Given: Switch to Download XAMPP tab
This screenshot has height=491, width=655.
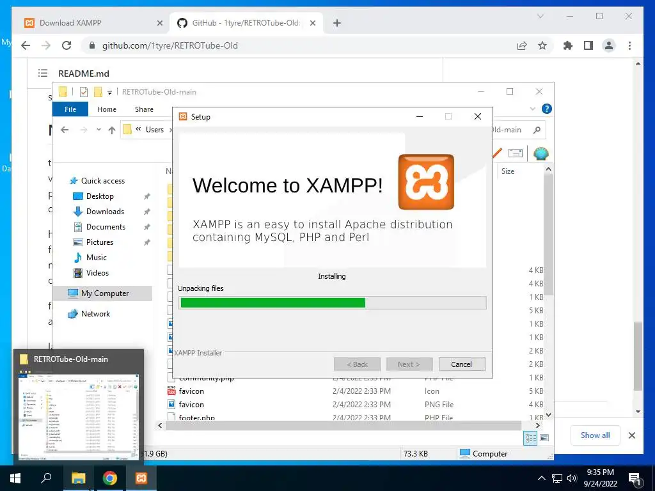Looking at the screenshot, I should (x=93, y=23).
